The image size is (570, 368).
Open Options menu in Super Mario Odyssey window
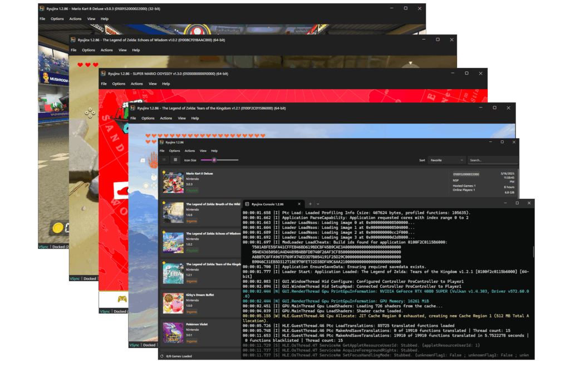[x=119, y=84]
